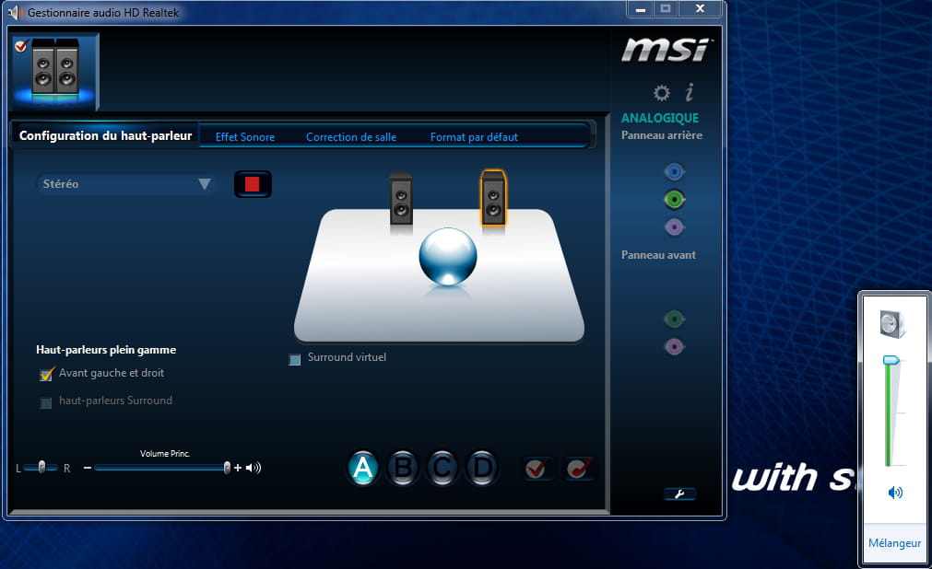Increase main volume with plus icon
932x569 pixels.
point(238,468)
